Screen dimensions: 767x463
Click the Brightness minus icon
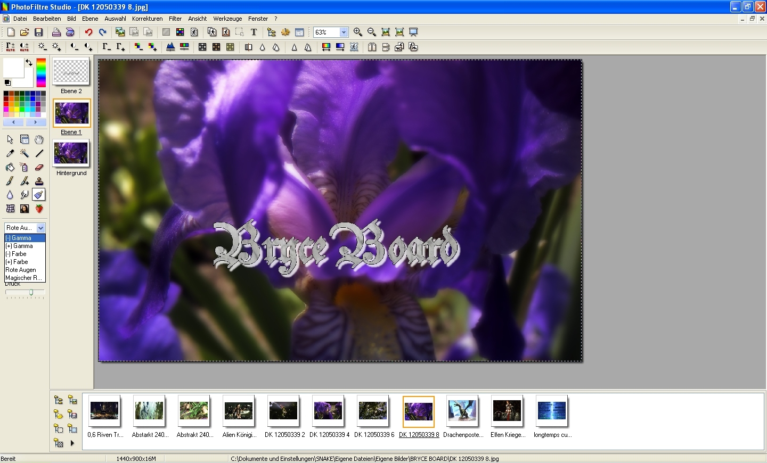42,47
